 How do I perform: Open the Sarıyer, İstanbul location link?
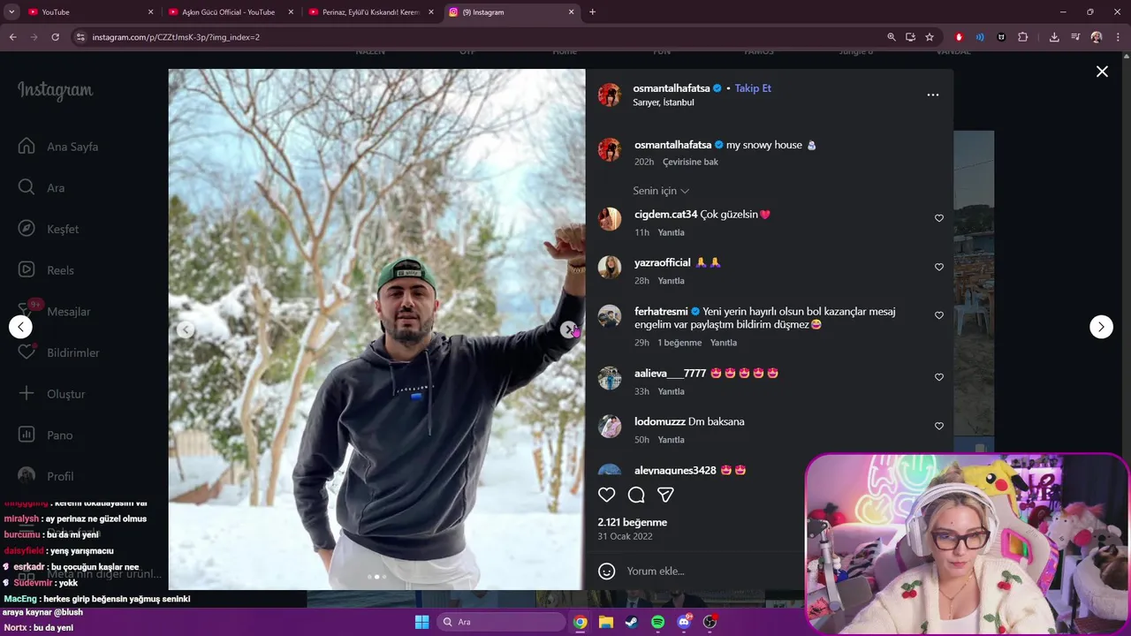coord(663,102)
